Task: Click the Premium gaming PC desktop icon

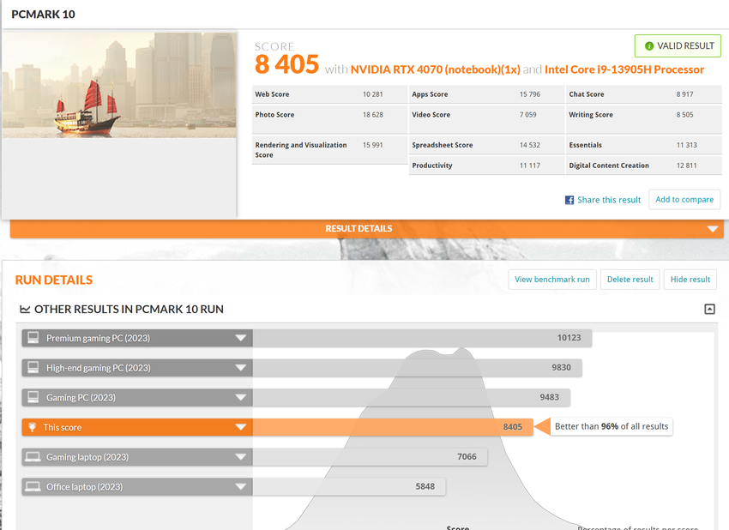Action: point(33,338)
